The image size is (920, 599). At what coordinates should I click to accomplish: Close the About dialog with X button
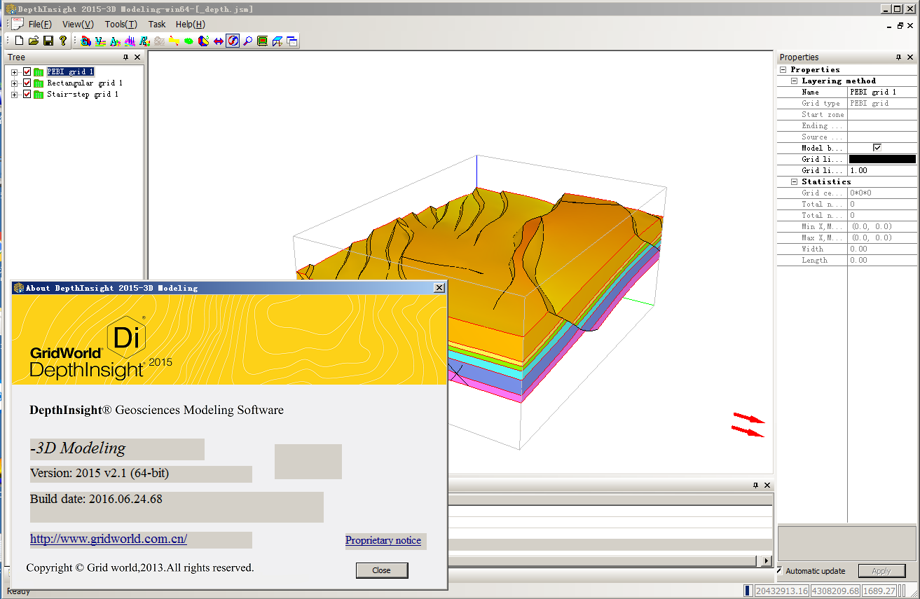(439, 288)
